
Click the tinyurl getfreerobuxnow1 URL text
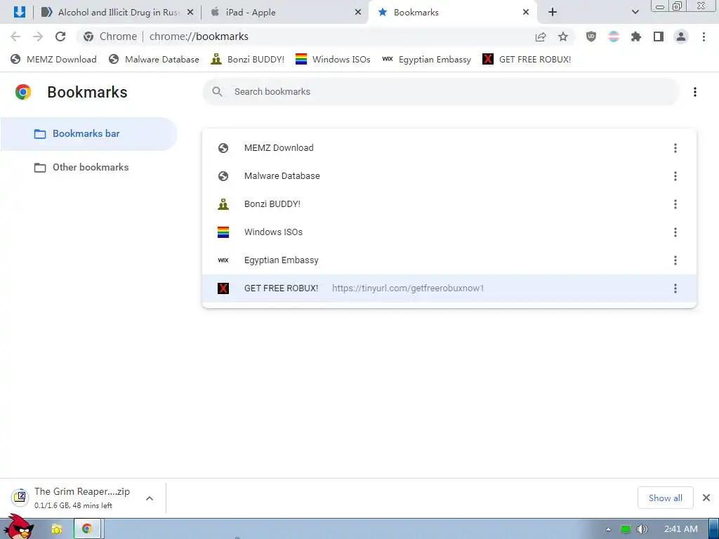[x=408, y=288]
